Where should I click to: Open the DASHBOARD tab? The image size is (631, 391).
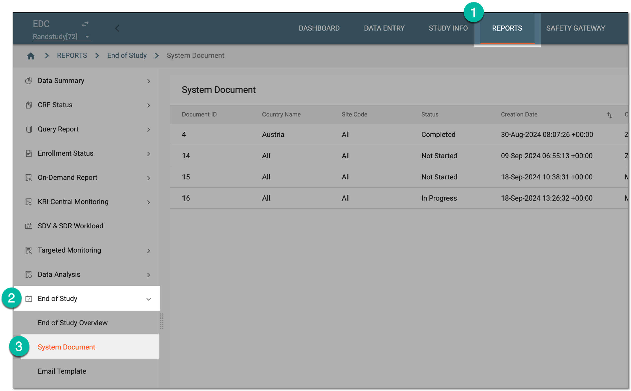(x=319, y=28)
